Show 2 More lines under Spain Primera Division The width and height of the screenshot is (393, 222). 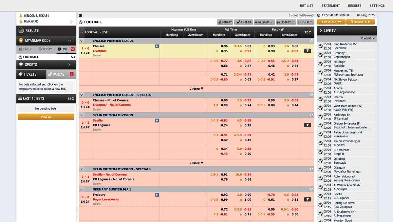pos(196,163)
